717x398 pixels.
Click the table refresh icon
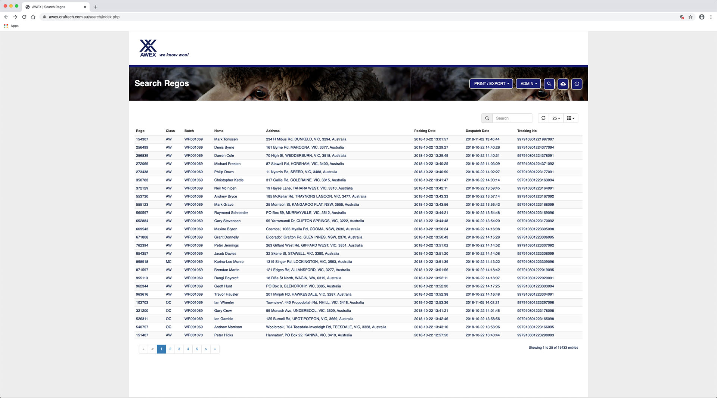pos(543,118)
